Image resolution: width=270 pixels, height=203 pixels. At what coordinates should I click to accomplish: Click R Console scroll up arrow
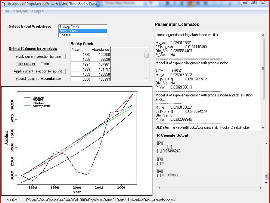pyautogui.click(x=266, y=144)
